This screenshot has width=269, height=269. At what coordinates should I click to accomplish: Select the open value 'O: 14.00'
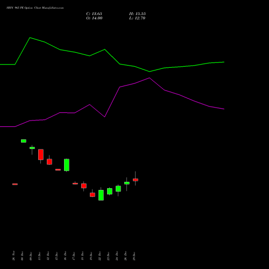point(94,18)
